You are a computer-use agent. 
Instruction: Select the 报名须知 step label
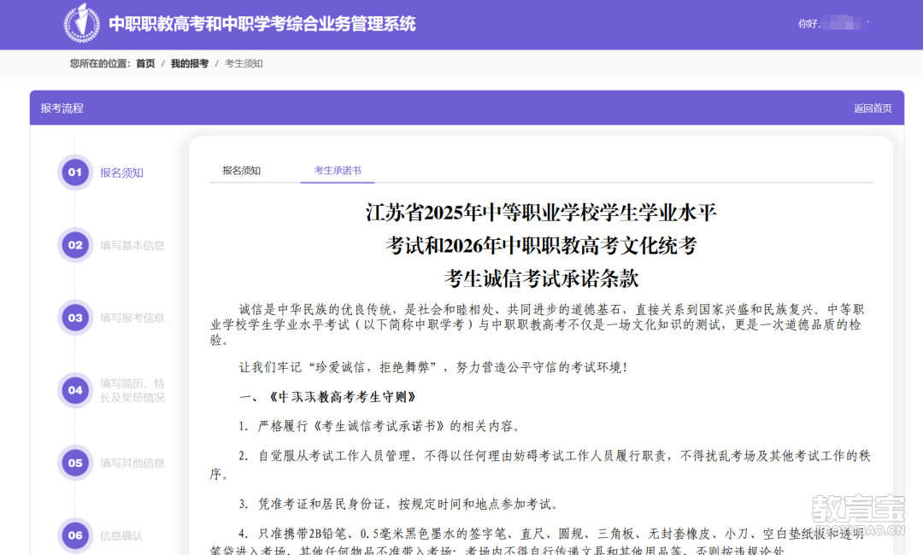[x=121, y=172]
